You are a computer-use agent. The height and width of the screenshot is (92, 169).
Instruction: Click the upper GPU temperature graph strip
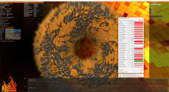pos(99,82)
